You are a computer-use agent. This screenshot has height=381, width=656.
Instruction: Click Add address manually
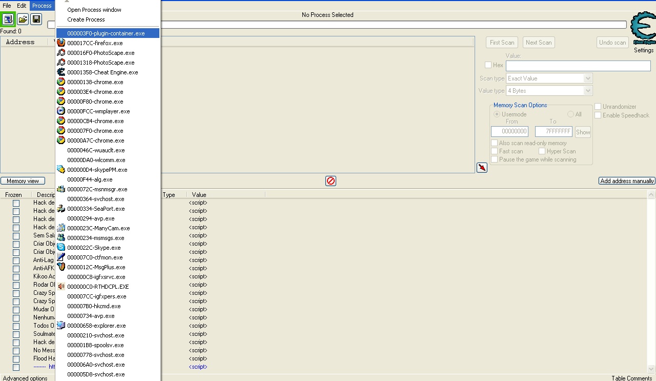click(x=627, y=181)
